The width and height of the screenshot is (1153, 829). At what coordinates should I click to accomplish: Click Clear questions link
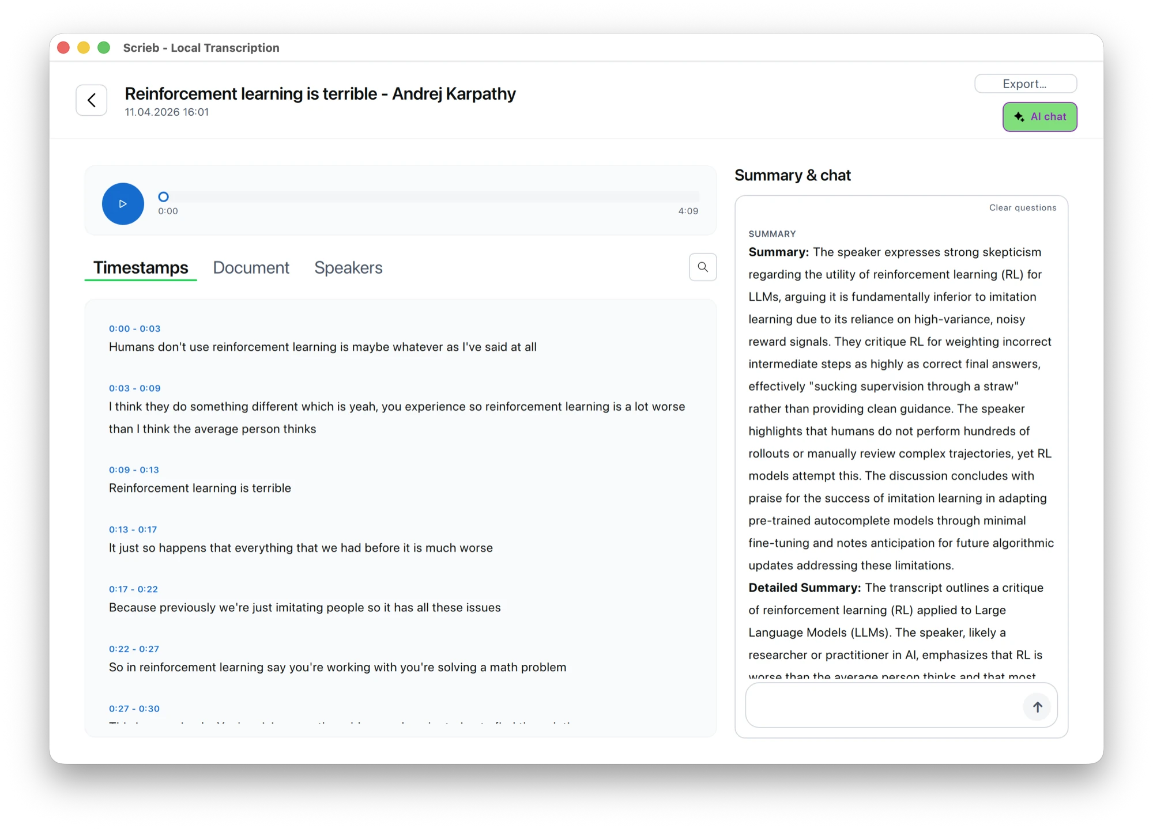(x=1023, y=207)
